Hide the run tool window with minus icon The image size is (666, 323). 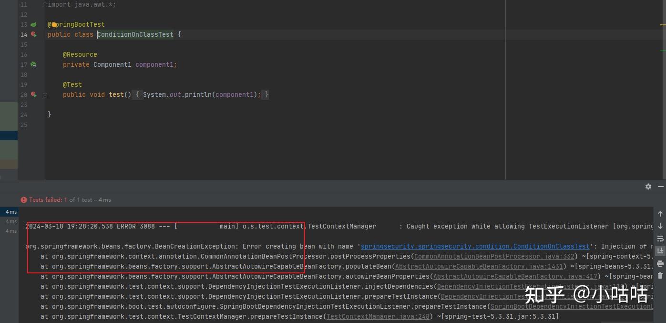pyautogui.click(x=661, y=187)
